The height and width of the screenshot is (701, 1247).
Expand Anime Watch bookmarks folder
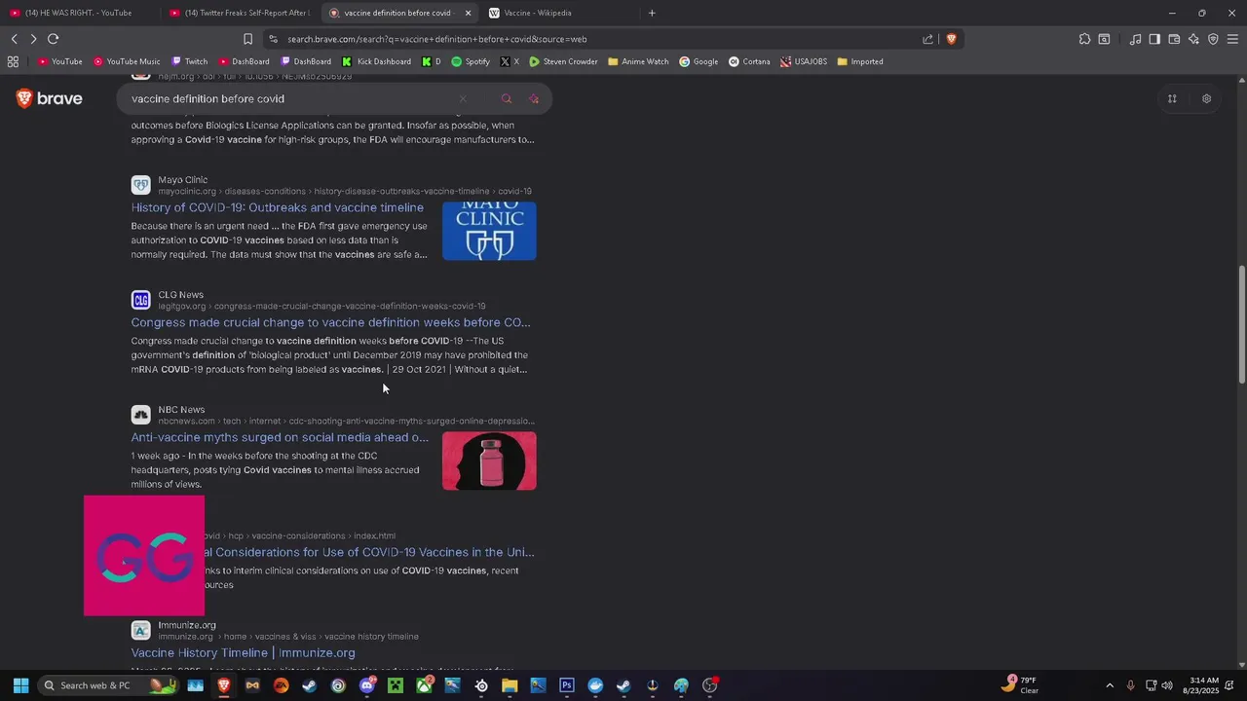click(x=638, y=61)
